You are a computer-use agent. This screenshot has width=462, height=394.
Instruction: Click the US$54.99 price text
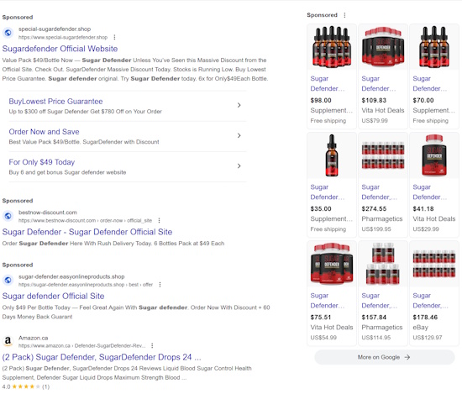(x=323, y=338)
